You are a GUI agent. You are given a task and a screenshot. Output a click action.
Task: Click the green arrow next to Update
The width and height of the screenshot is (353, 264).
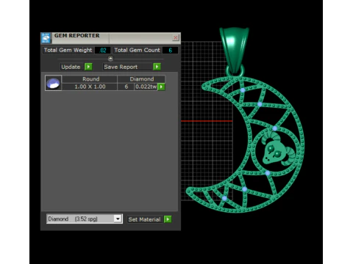[x=88, y=67]
